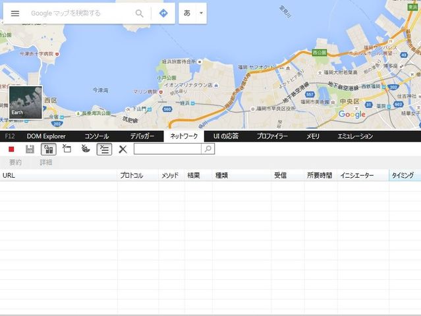The height and width of the screenshot is (316, 421).
Task: Open the メモリ tab
Action: [313, 136]
